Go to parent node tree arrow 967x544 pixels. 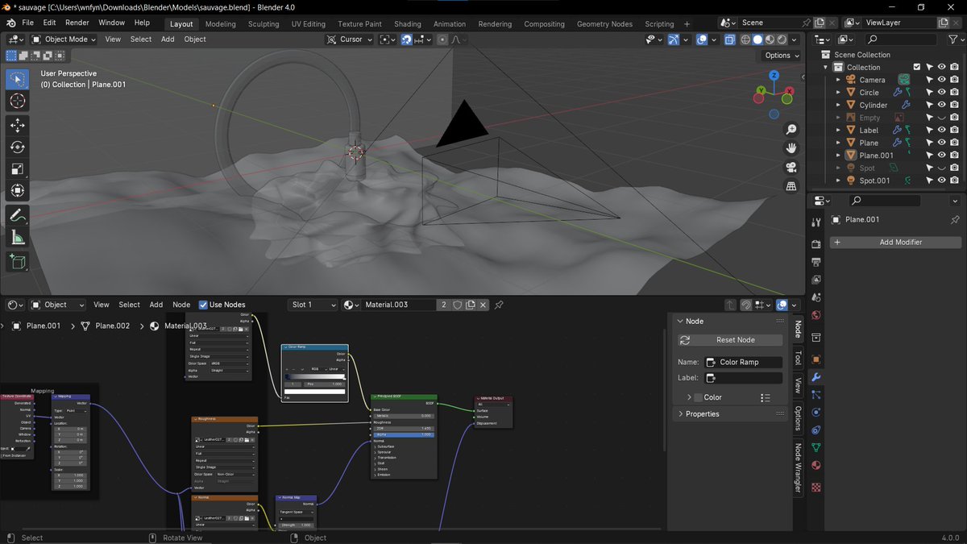[x=730, y=305]
